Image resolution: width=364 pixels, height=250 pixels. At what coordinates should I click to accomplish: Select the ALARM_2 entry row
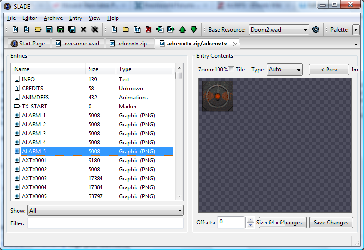pos(92,125)
